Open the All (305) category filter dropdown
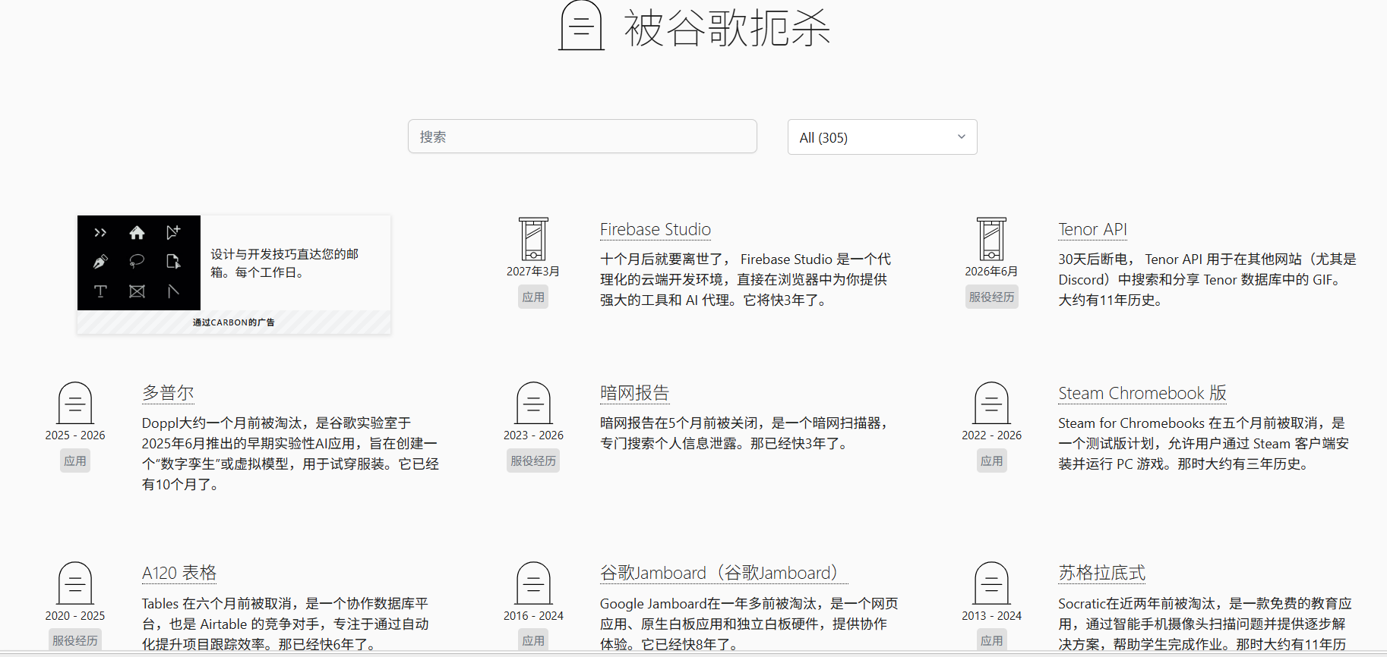The width and height of the screenshot is (1387, 657). point(882,137)
